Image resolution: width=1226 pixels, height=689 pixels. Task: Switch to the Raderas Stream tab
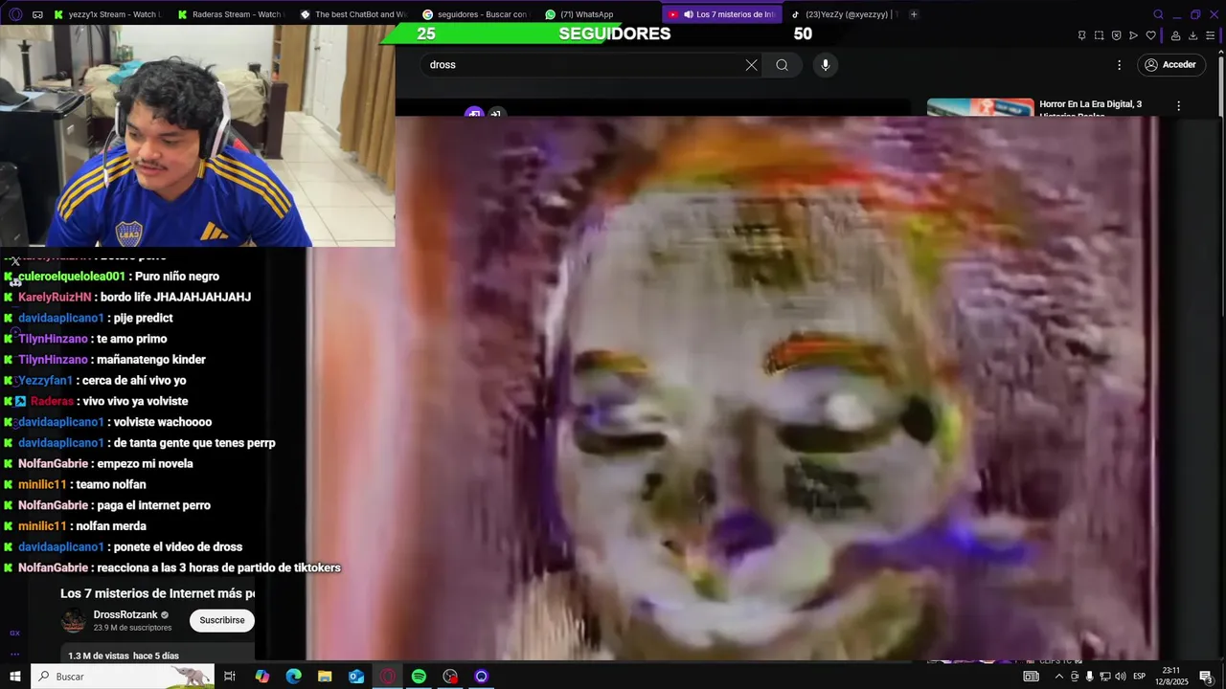click(x=231, y=14)
